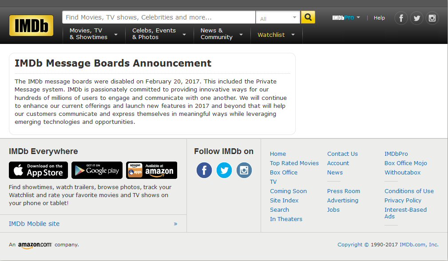Click the Available at Amazon apps badge
This screenshot has height=261, width=448.
(x=151, y=170)
